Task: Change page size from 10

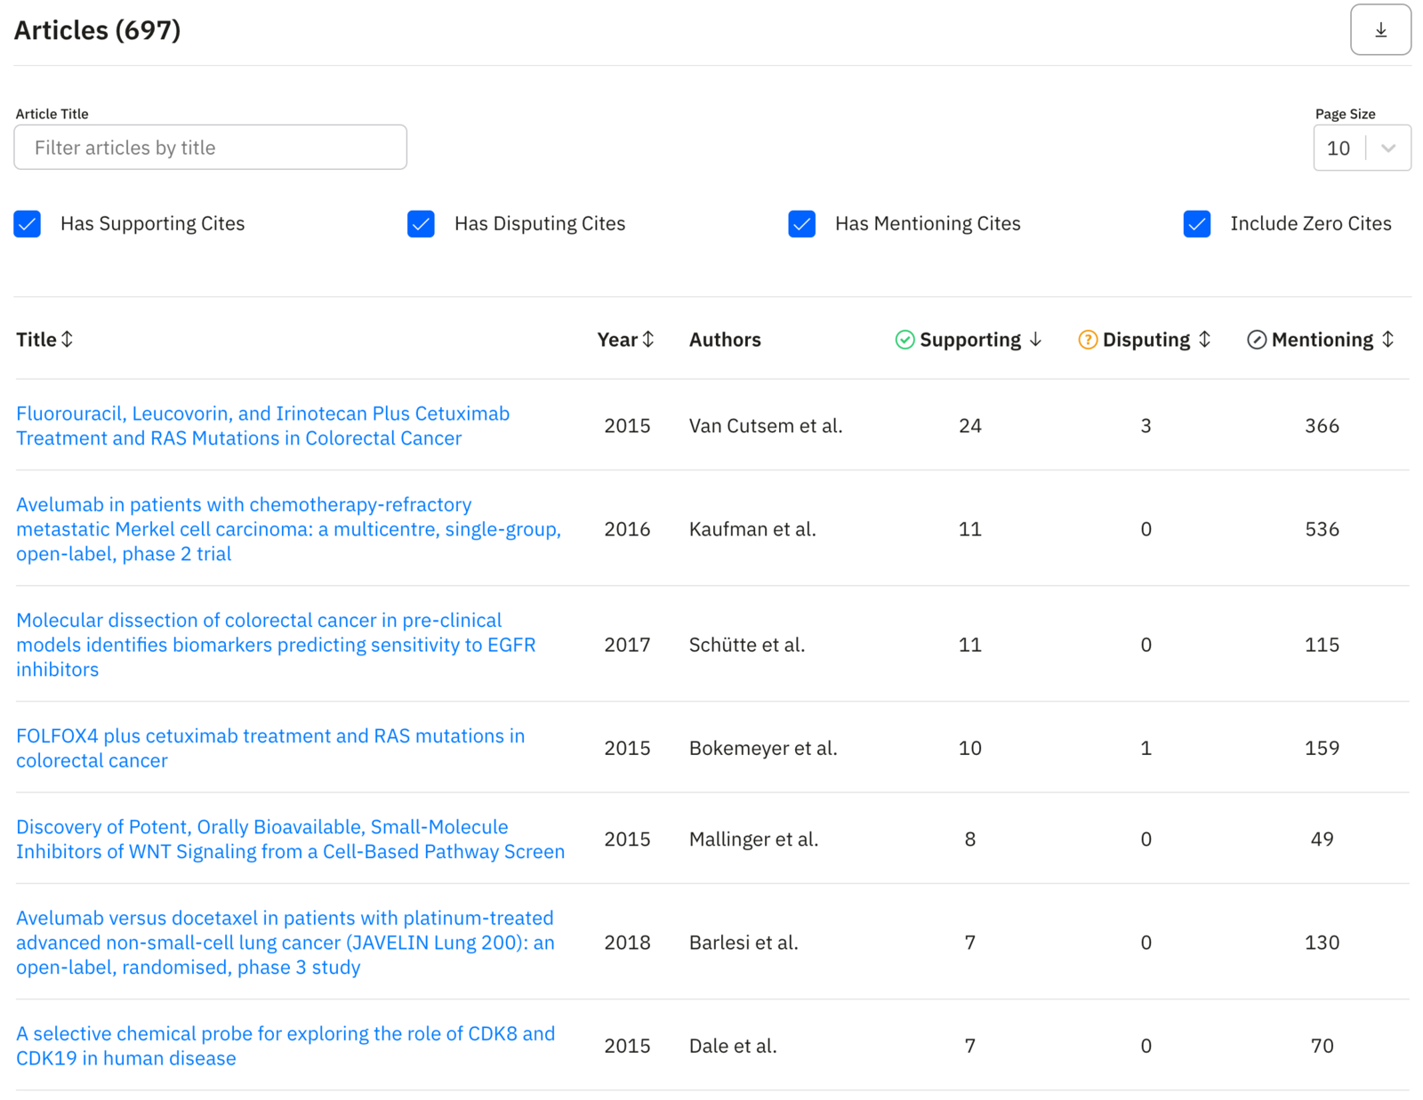Action: coord(1362,148)
